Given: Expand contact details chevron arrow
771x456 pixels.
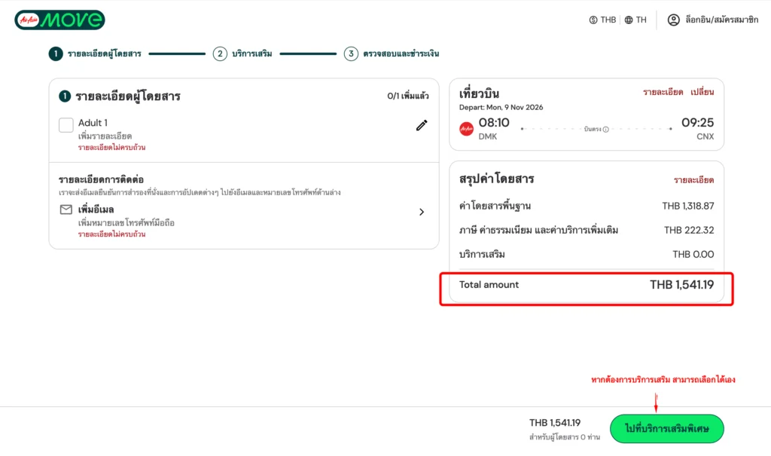Looking at the screenshot, I should coord(422,212).
